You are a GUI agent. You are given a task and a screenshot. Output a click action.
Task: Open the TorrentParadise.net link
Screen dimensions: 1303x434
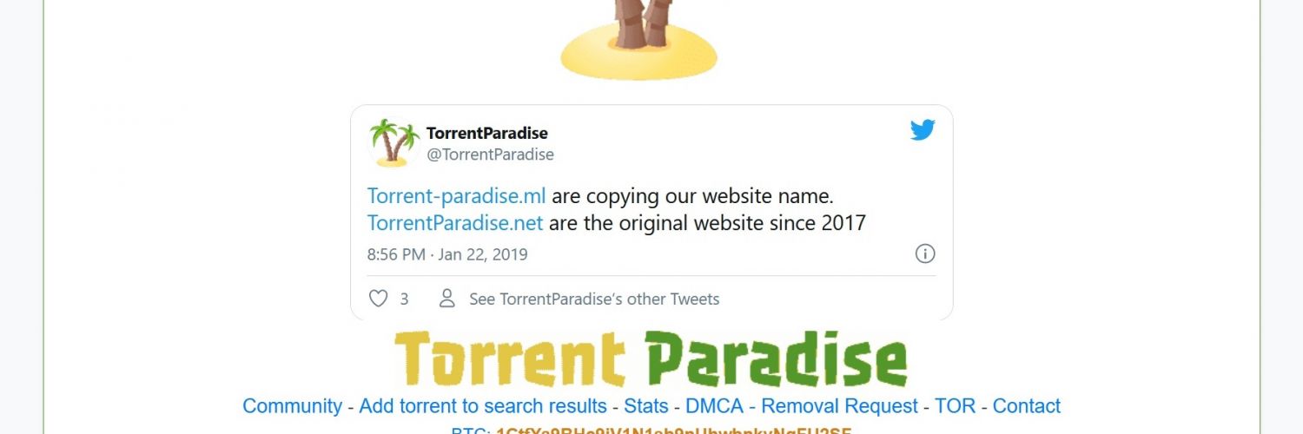(455, 223)
